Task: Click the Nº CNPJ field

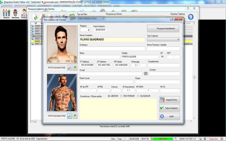Action: (x=147, y=90)
